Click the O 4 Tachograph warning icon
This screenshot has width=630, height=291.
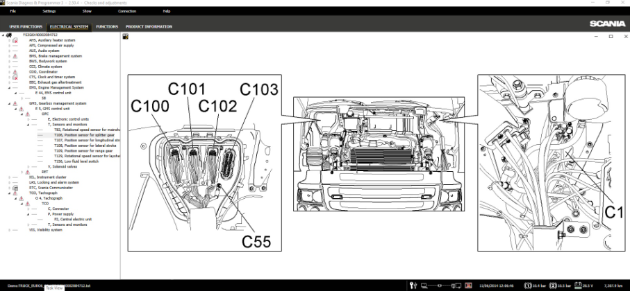(22, 198)
